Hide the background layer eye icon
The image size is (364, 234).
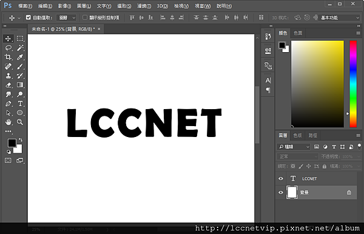click(281, 193)
